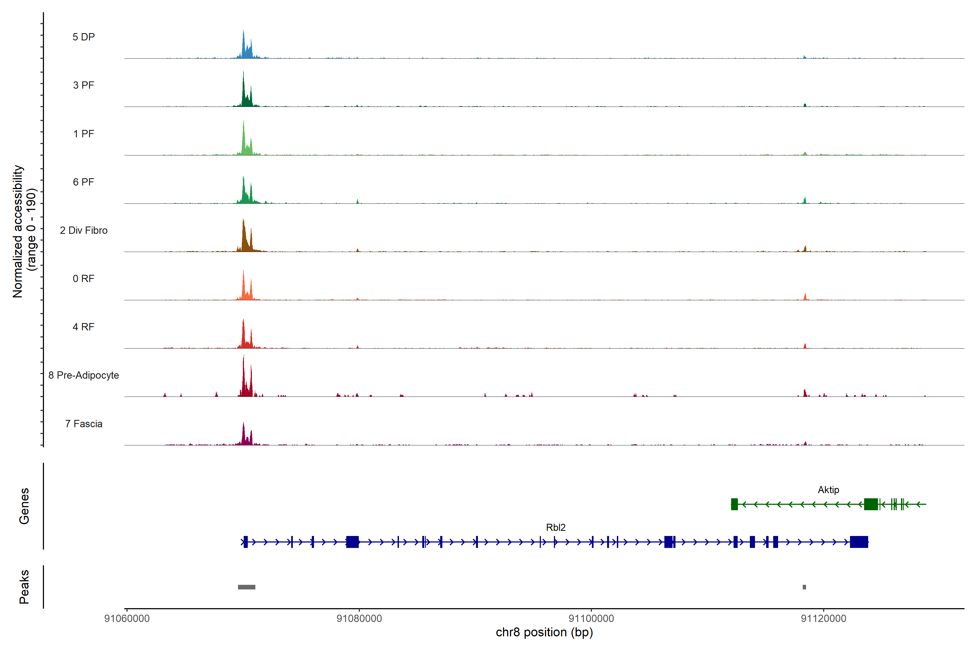Click the 0 RF track label
This screenshot has height=651, width=977.
[x=84, y=279]
